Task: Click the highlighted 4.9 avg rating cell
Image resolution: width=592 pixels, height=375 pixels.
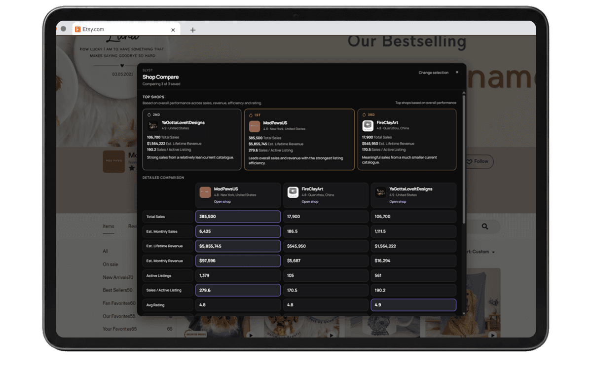Action: (x=413, y=305)
